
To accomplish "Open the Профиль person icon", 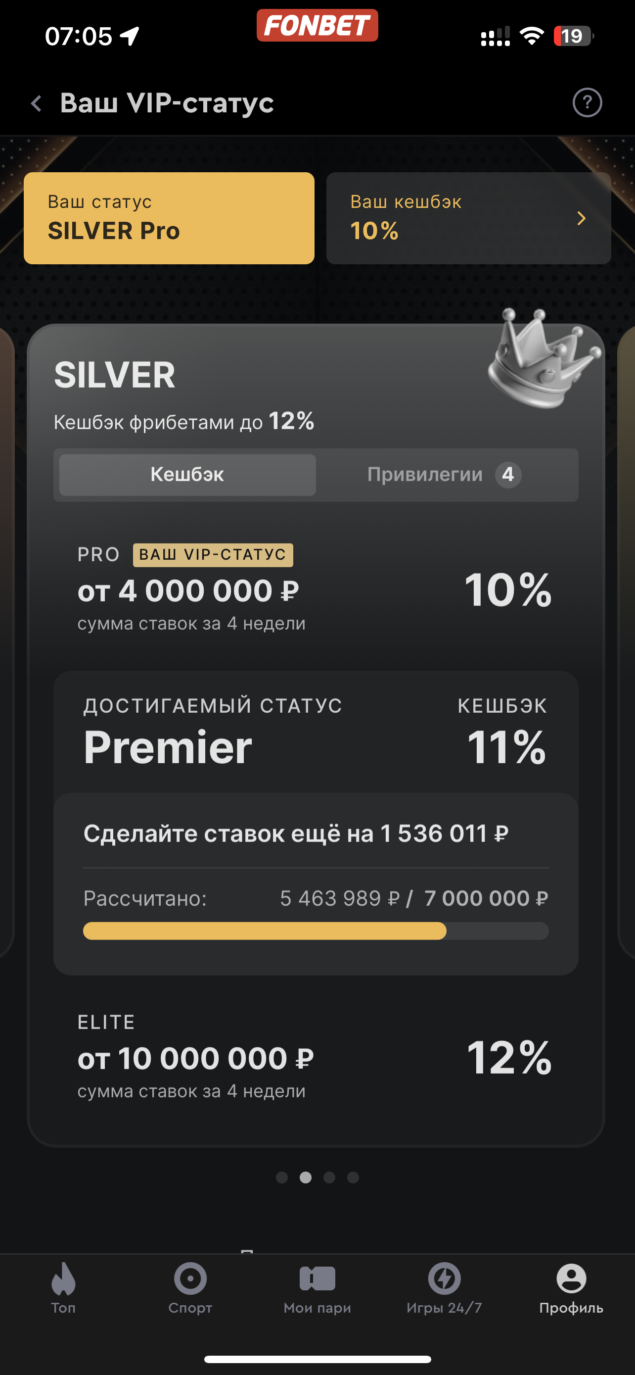I will [x=571, y=1279].
